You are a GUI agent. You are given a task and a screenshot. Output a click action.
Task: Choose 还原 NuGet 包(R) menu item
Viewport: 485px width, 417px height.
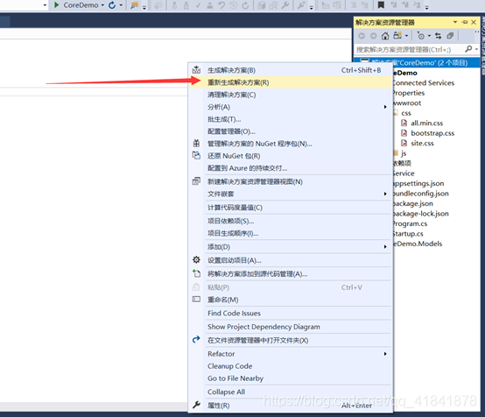[291, 156]
